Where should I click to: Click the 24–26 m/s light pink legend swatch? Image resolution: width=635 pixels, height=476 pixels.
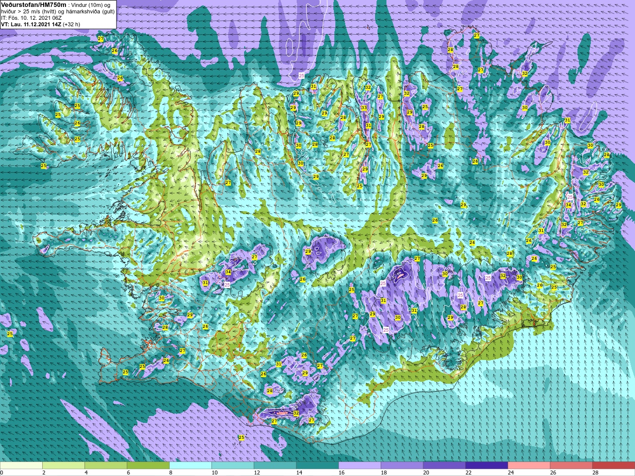[x=529, y=466]
